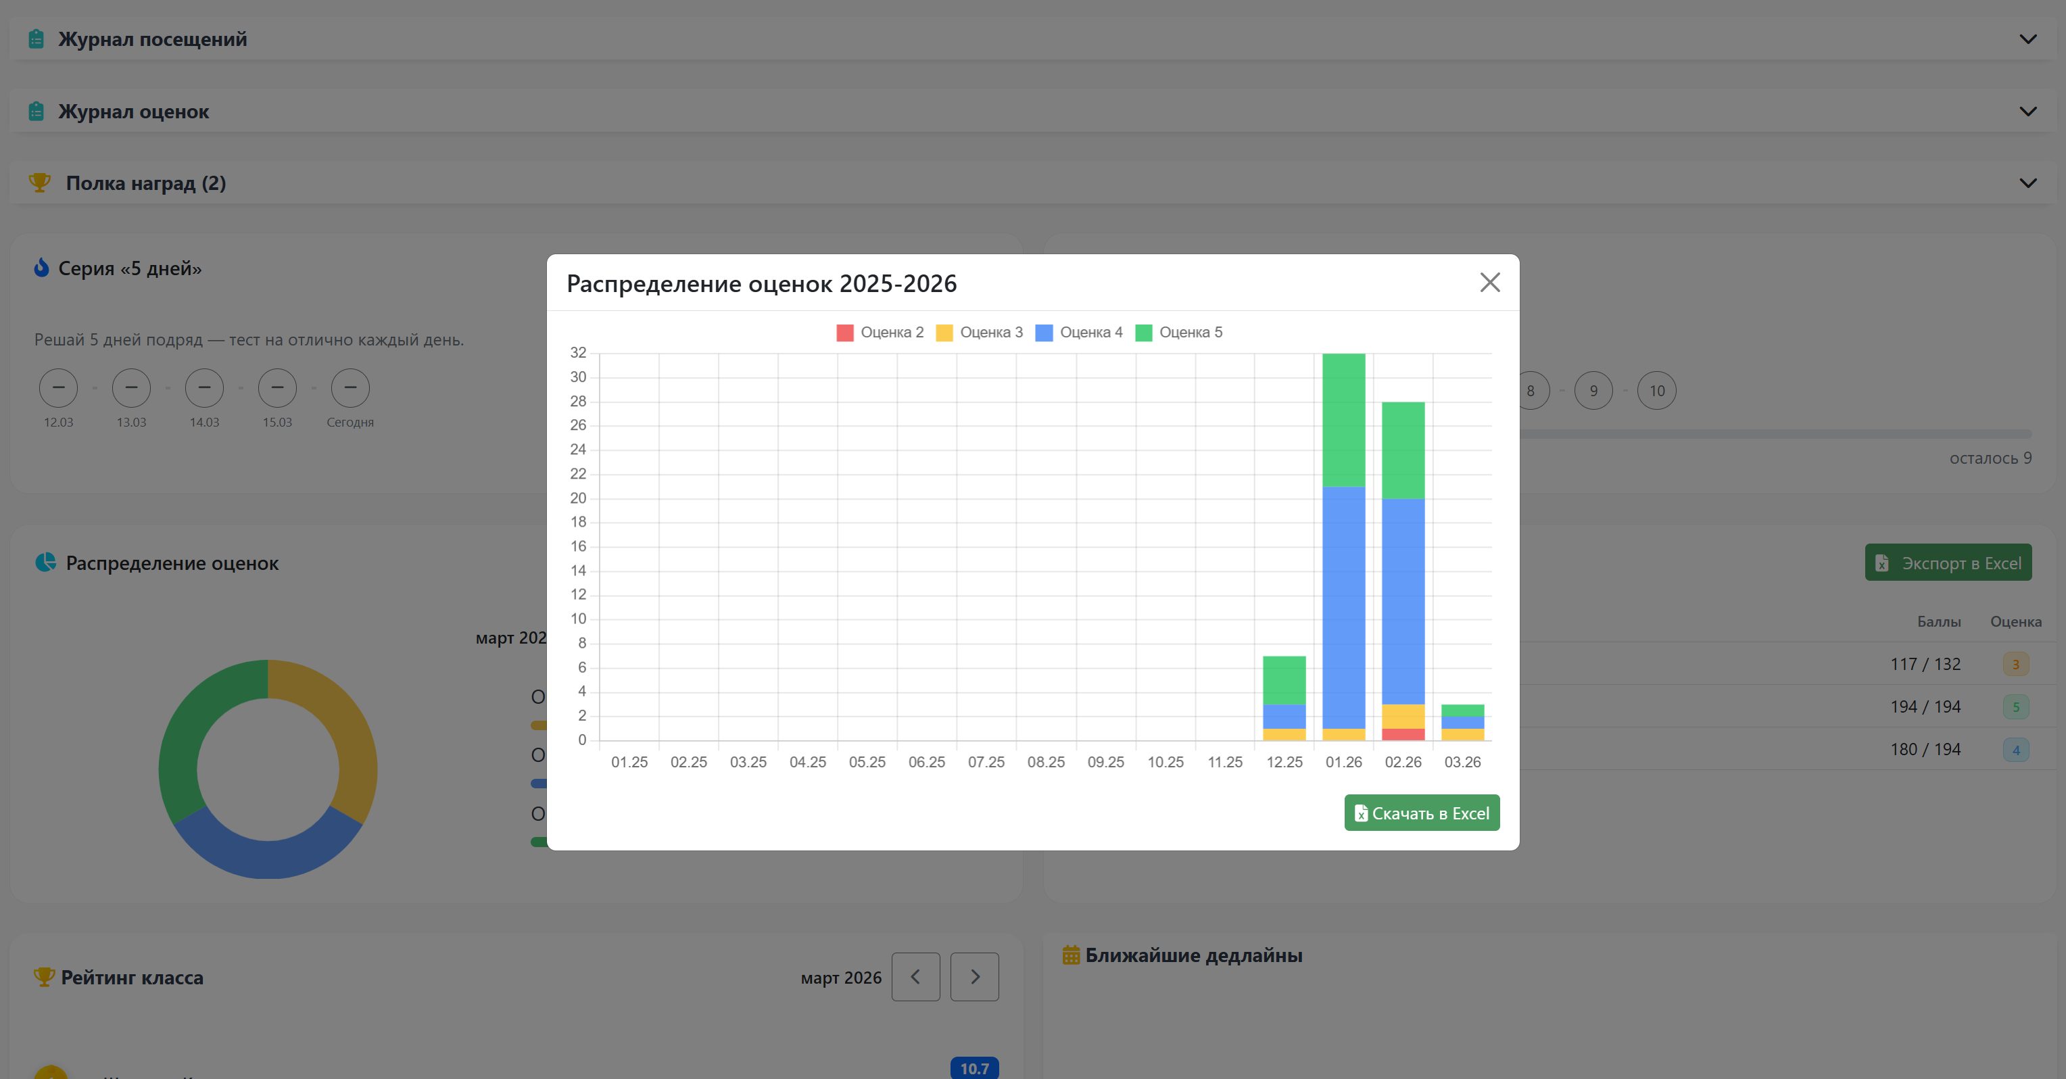The image size is (2066, 1079).
Task: Click the 01.26 stacked bar green segment
Action: (1343, 420)
